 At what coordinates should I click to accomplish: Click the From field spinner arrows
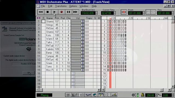pyautogui.click(x=144, y=13)
